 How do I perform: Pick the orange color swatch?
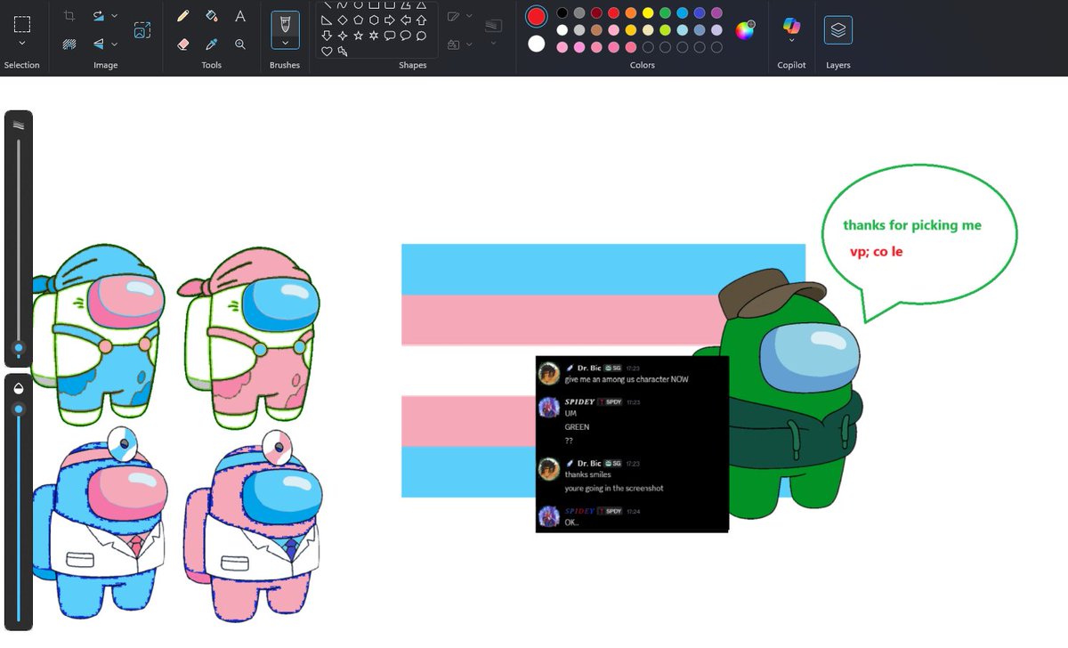[x=631, y=12]
